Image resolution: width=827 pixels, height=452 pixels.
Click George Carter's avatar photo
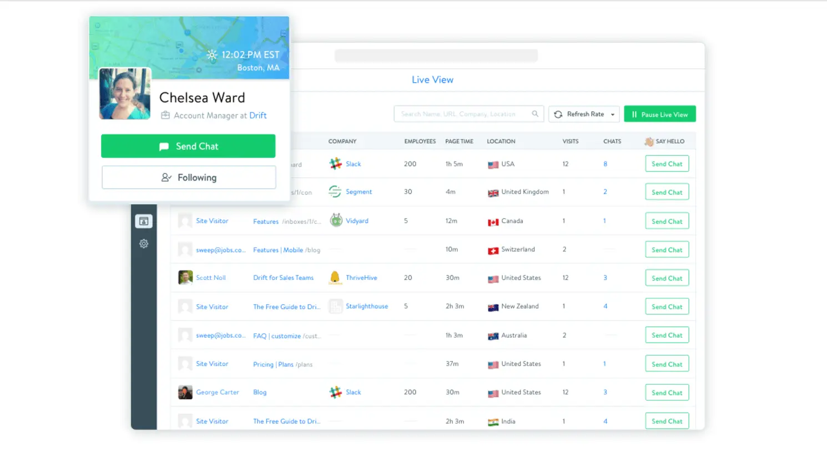[185, 392]
